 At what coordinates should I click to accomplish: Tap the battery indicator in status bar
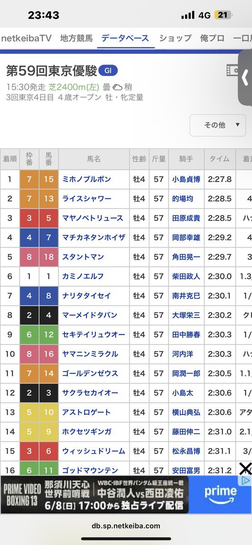(x=223, y=15)
